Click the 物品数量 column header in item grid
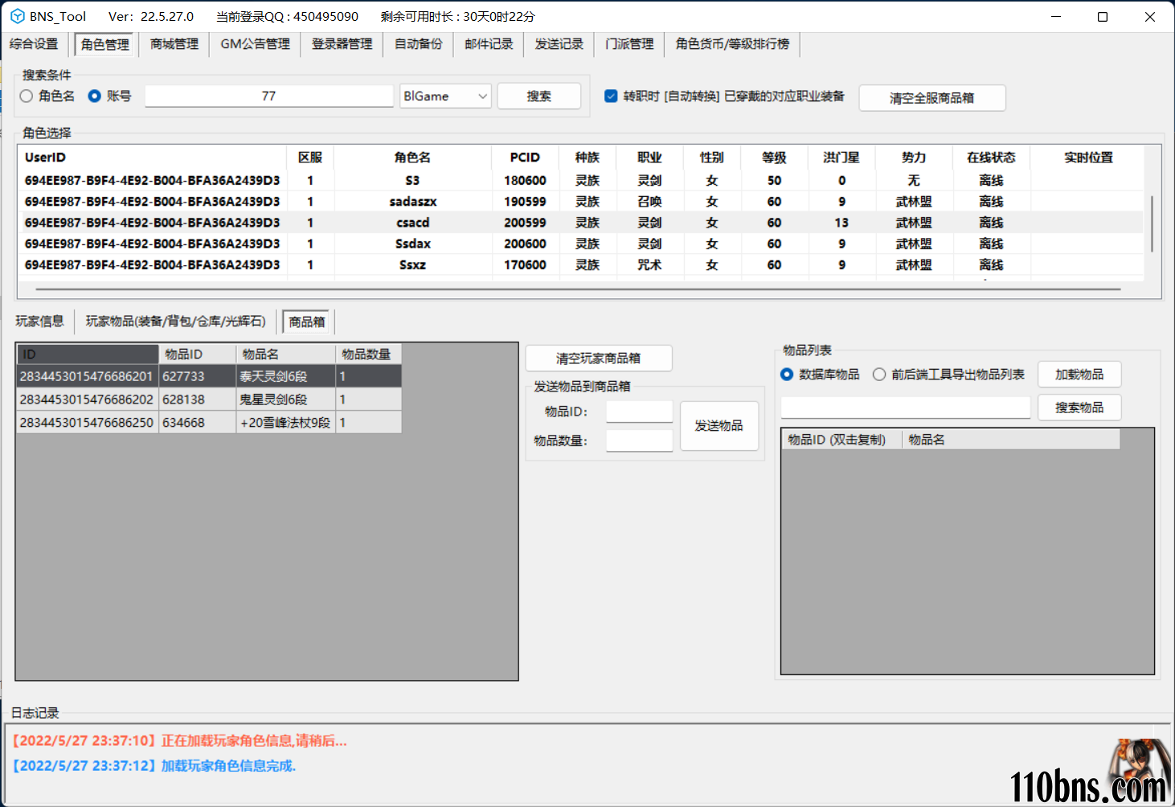The image size is (1175, 807). click(368, 354)
